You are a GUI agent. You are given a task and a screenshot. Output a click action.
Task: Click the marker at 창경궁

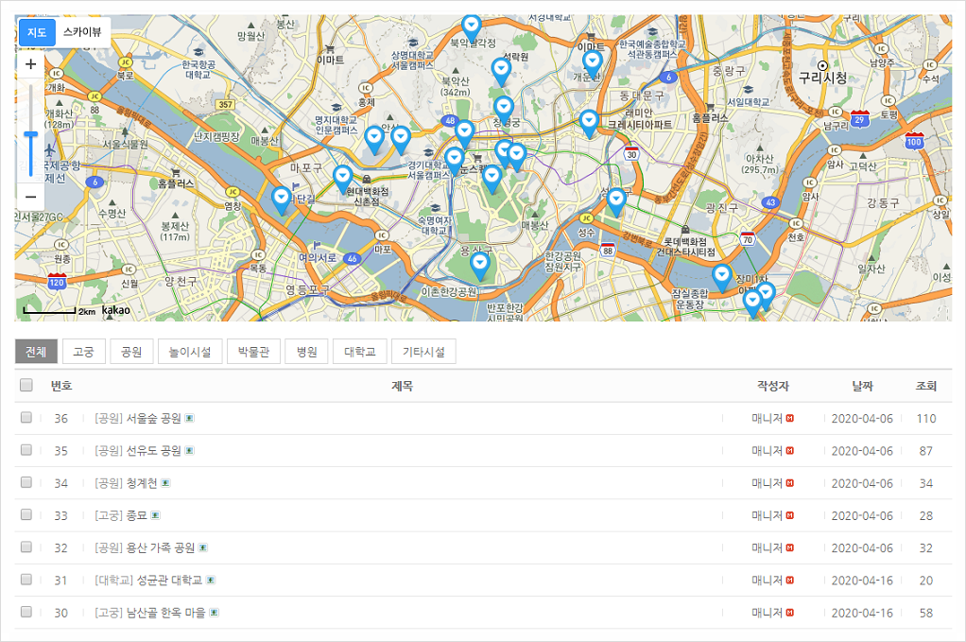[x=504, y=111]
